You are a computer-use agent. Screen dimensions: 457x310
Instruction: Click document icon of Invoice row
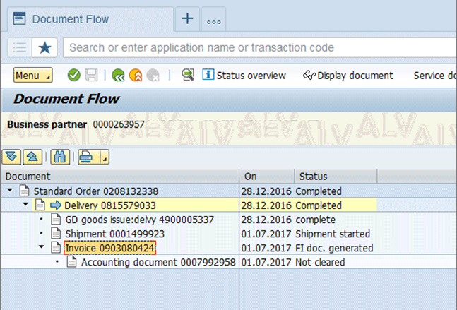56,247
